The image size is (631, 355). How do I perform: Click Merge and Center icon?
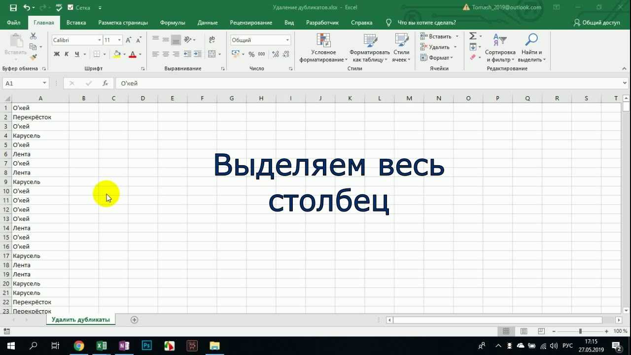212,54
